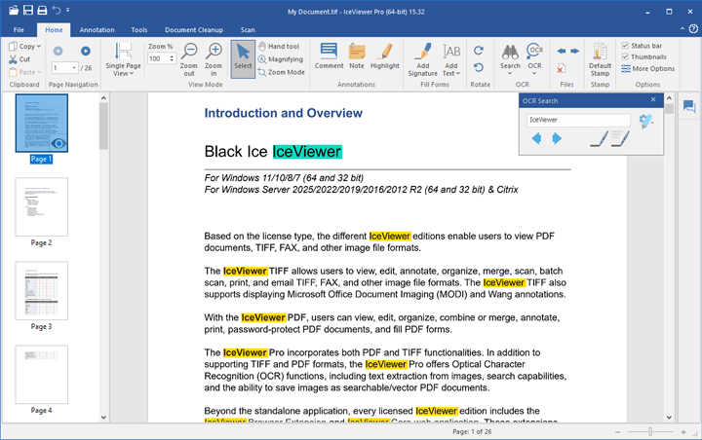Click the Zoom in magnifier
702x440 pixels.
click(x=214, y=59)
